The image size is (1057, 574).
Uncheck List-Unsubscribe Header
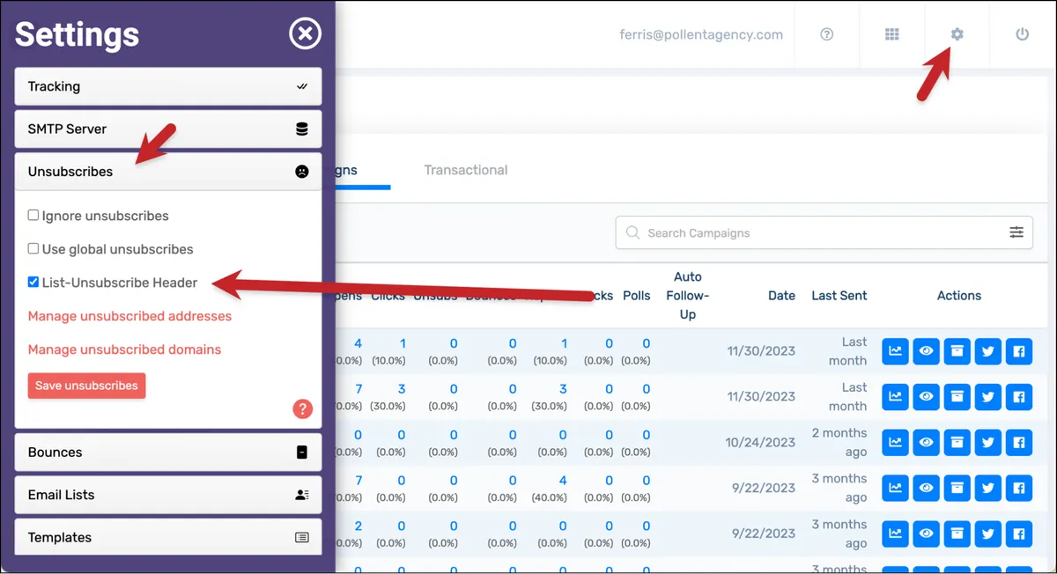[x=33, y=282]
